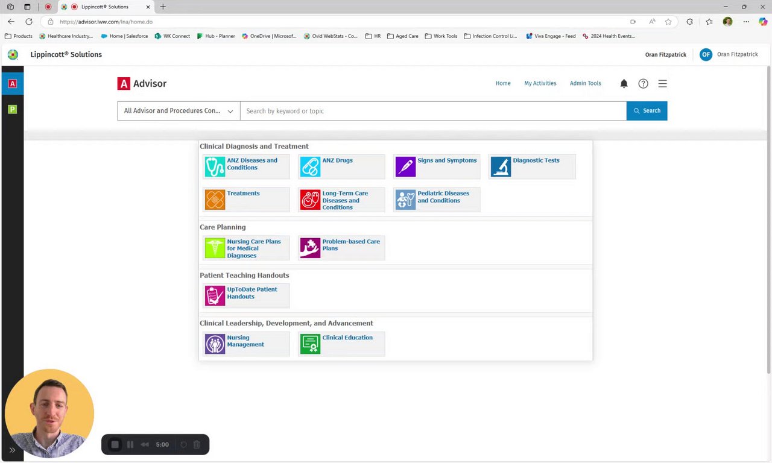Open the hamburger menu in Advisor header
Viewport: 772px width, 463px height.
click(662, 84)
